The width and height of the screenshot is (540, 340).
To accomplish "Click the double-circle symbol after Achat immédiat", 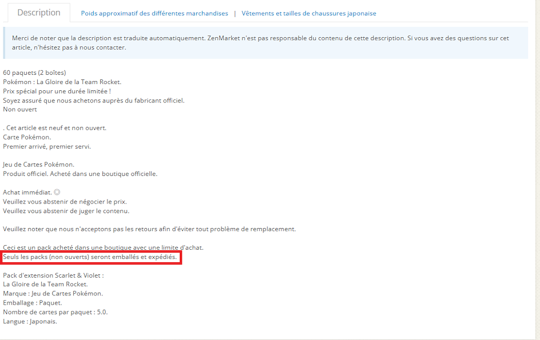I will pyautogui.click(x=57, y=192).
